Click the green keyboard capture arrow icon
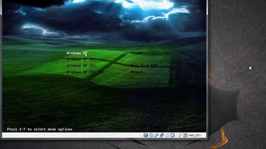 click(185, 135)
